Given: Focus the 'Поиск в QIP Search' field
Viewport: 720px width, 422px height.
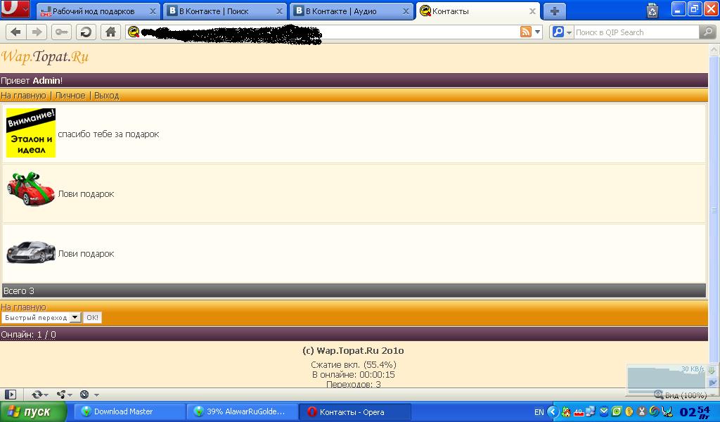Looking at the screenshot, I should pyautogui.click(x=636, y=32).
